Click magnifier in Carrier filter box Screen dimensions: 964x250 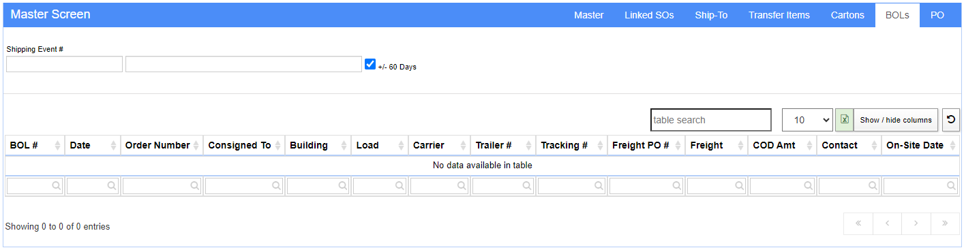click(x=462, y=185)
